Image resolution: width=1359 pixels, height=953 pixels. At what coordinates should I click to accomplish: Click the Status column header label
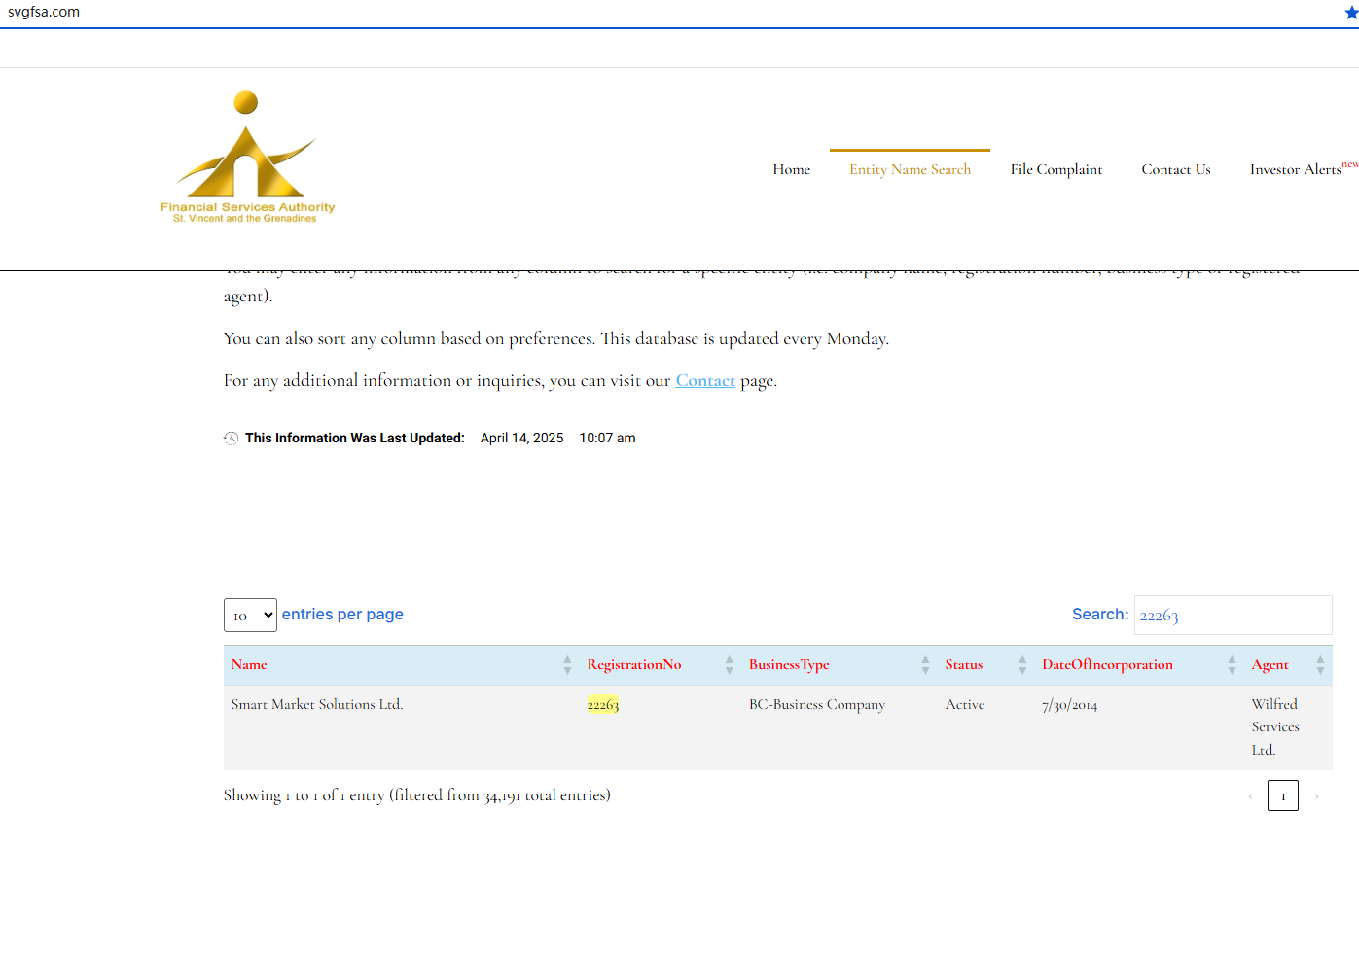click(964, 665)
